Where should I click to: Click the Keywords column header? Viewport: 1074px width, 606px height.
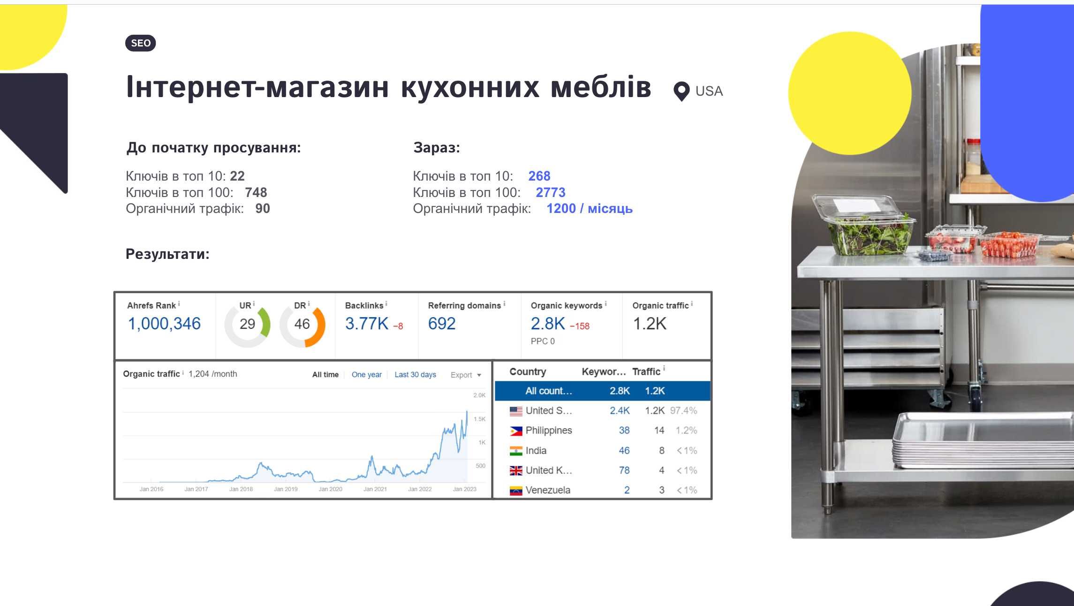[x=604, y=372]
